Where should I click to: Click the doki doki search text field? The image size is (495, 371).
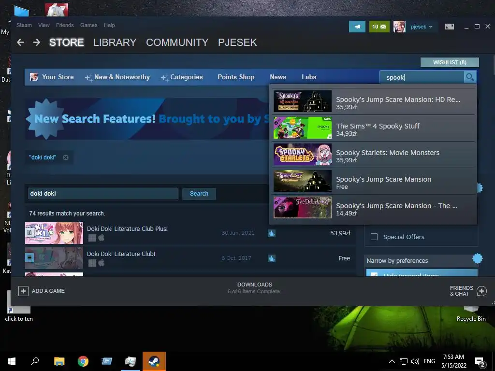click(103, 193)
